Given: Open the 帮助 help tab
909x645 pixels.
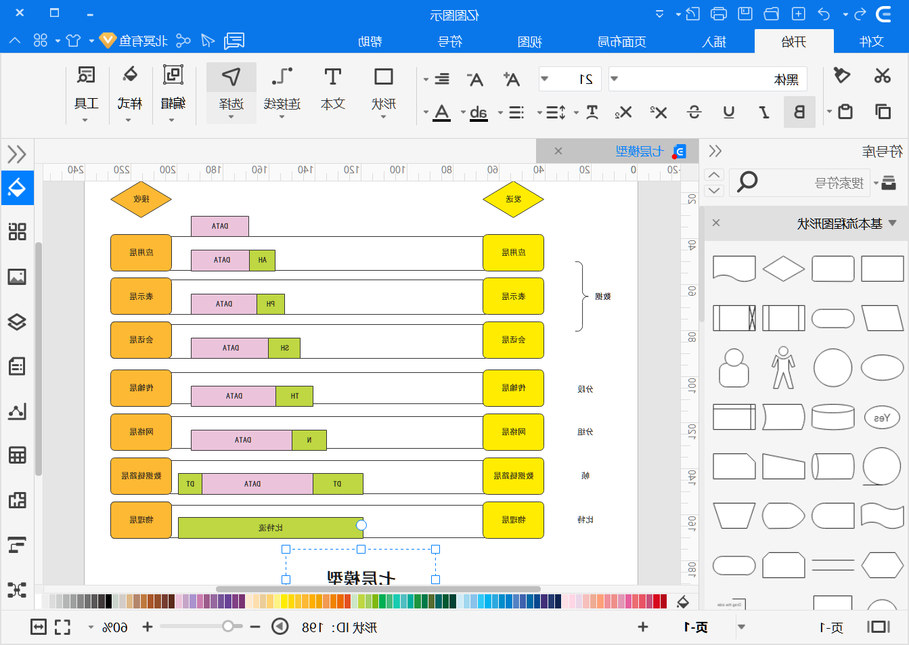Looking at the screenshot, I should (x=370, y=41).
